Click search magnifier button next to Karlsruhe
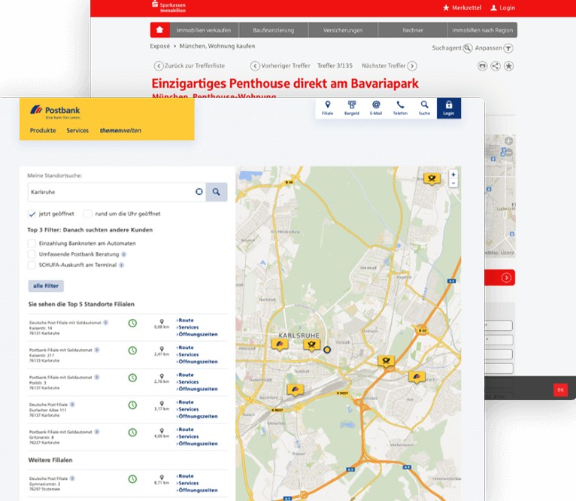 click(x=217, y=192)
